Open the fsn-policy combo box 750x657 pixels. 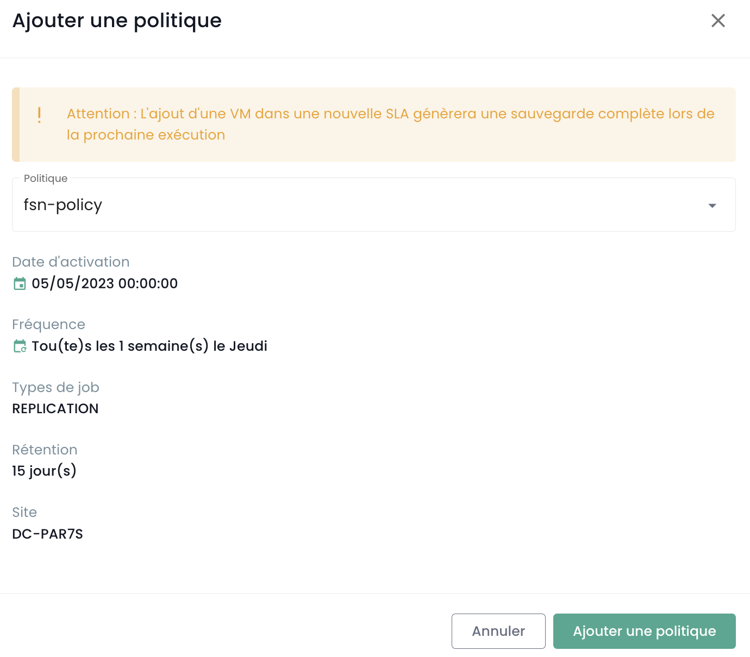[359, 205]
